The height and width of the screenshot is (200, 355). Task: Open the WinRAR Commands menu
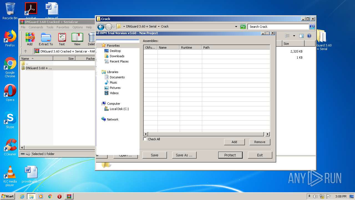[x=36, y=27]
